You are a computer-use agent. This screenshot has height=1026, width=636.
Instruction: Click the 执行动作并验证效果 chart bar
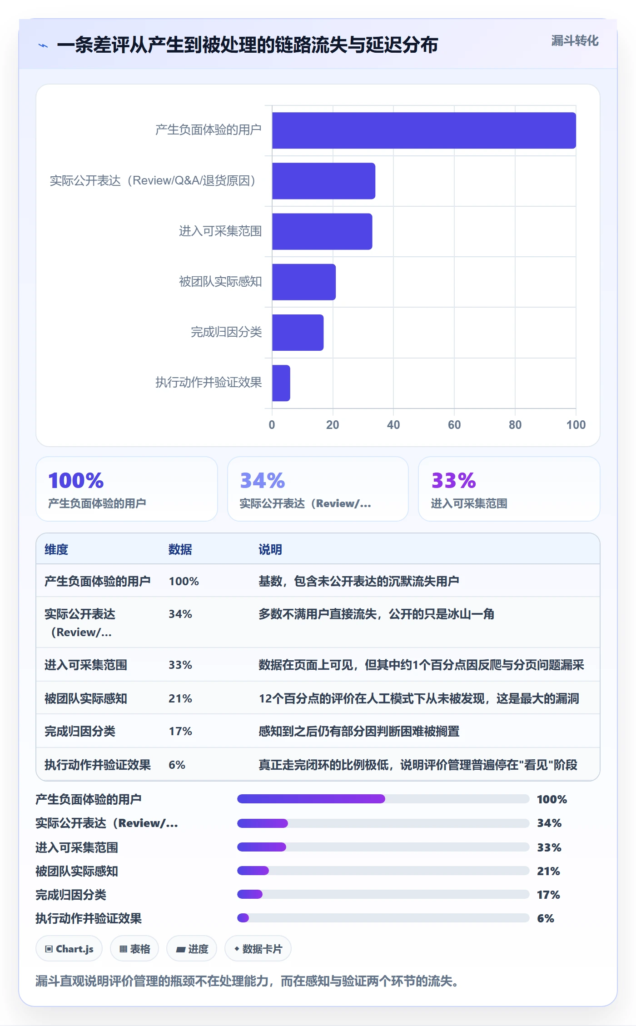click(x=281, y=383)
